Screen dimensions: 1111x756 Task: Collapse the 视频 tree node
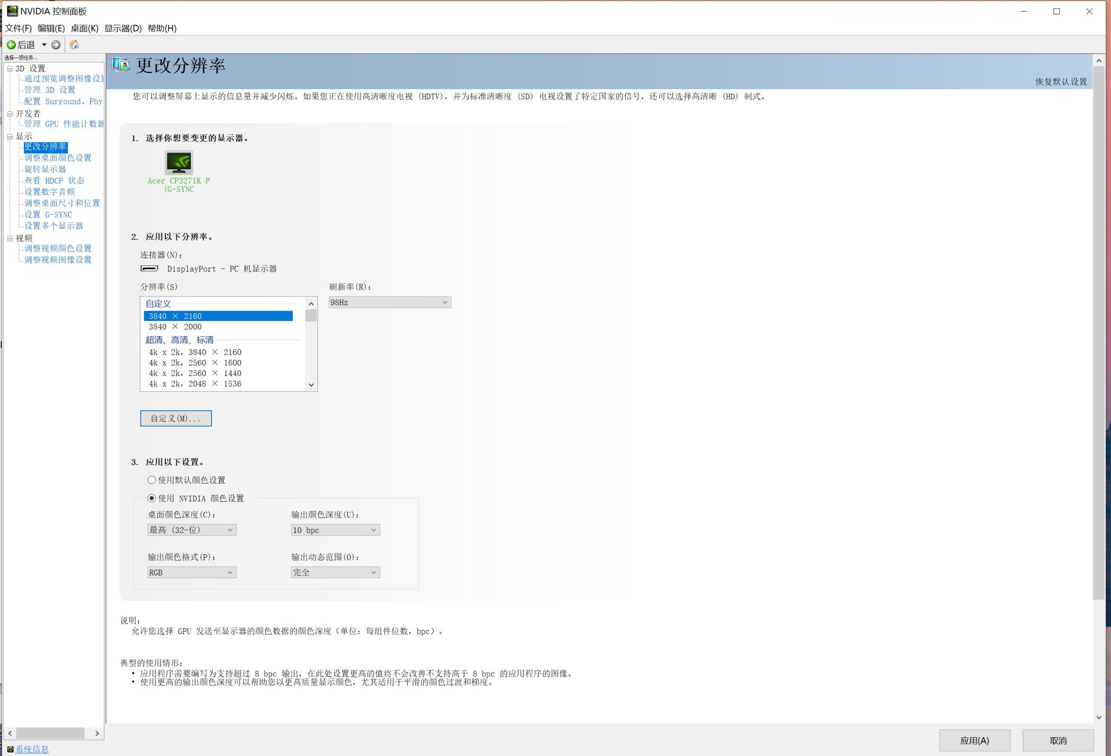pos(9,238)
